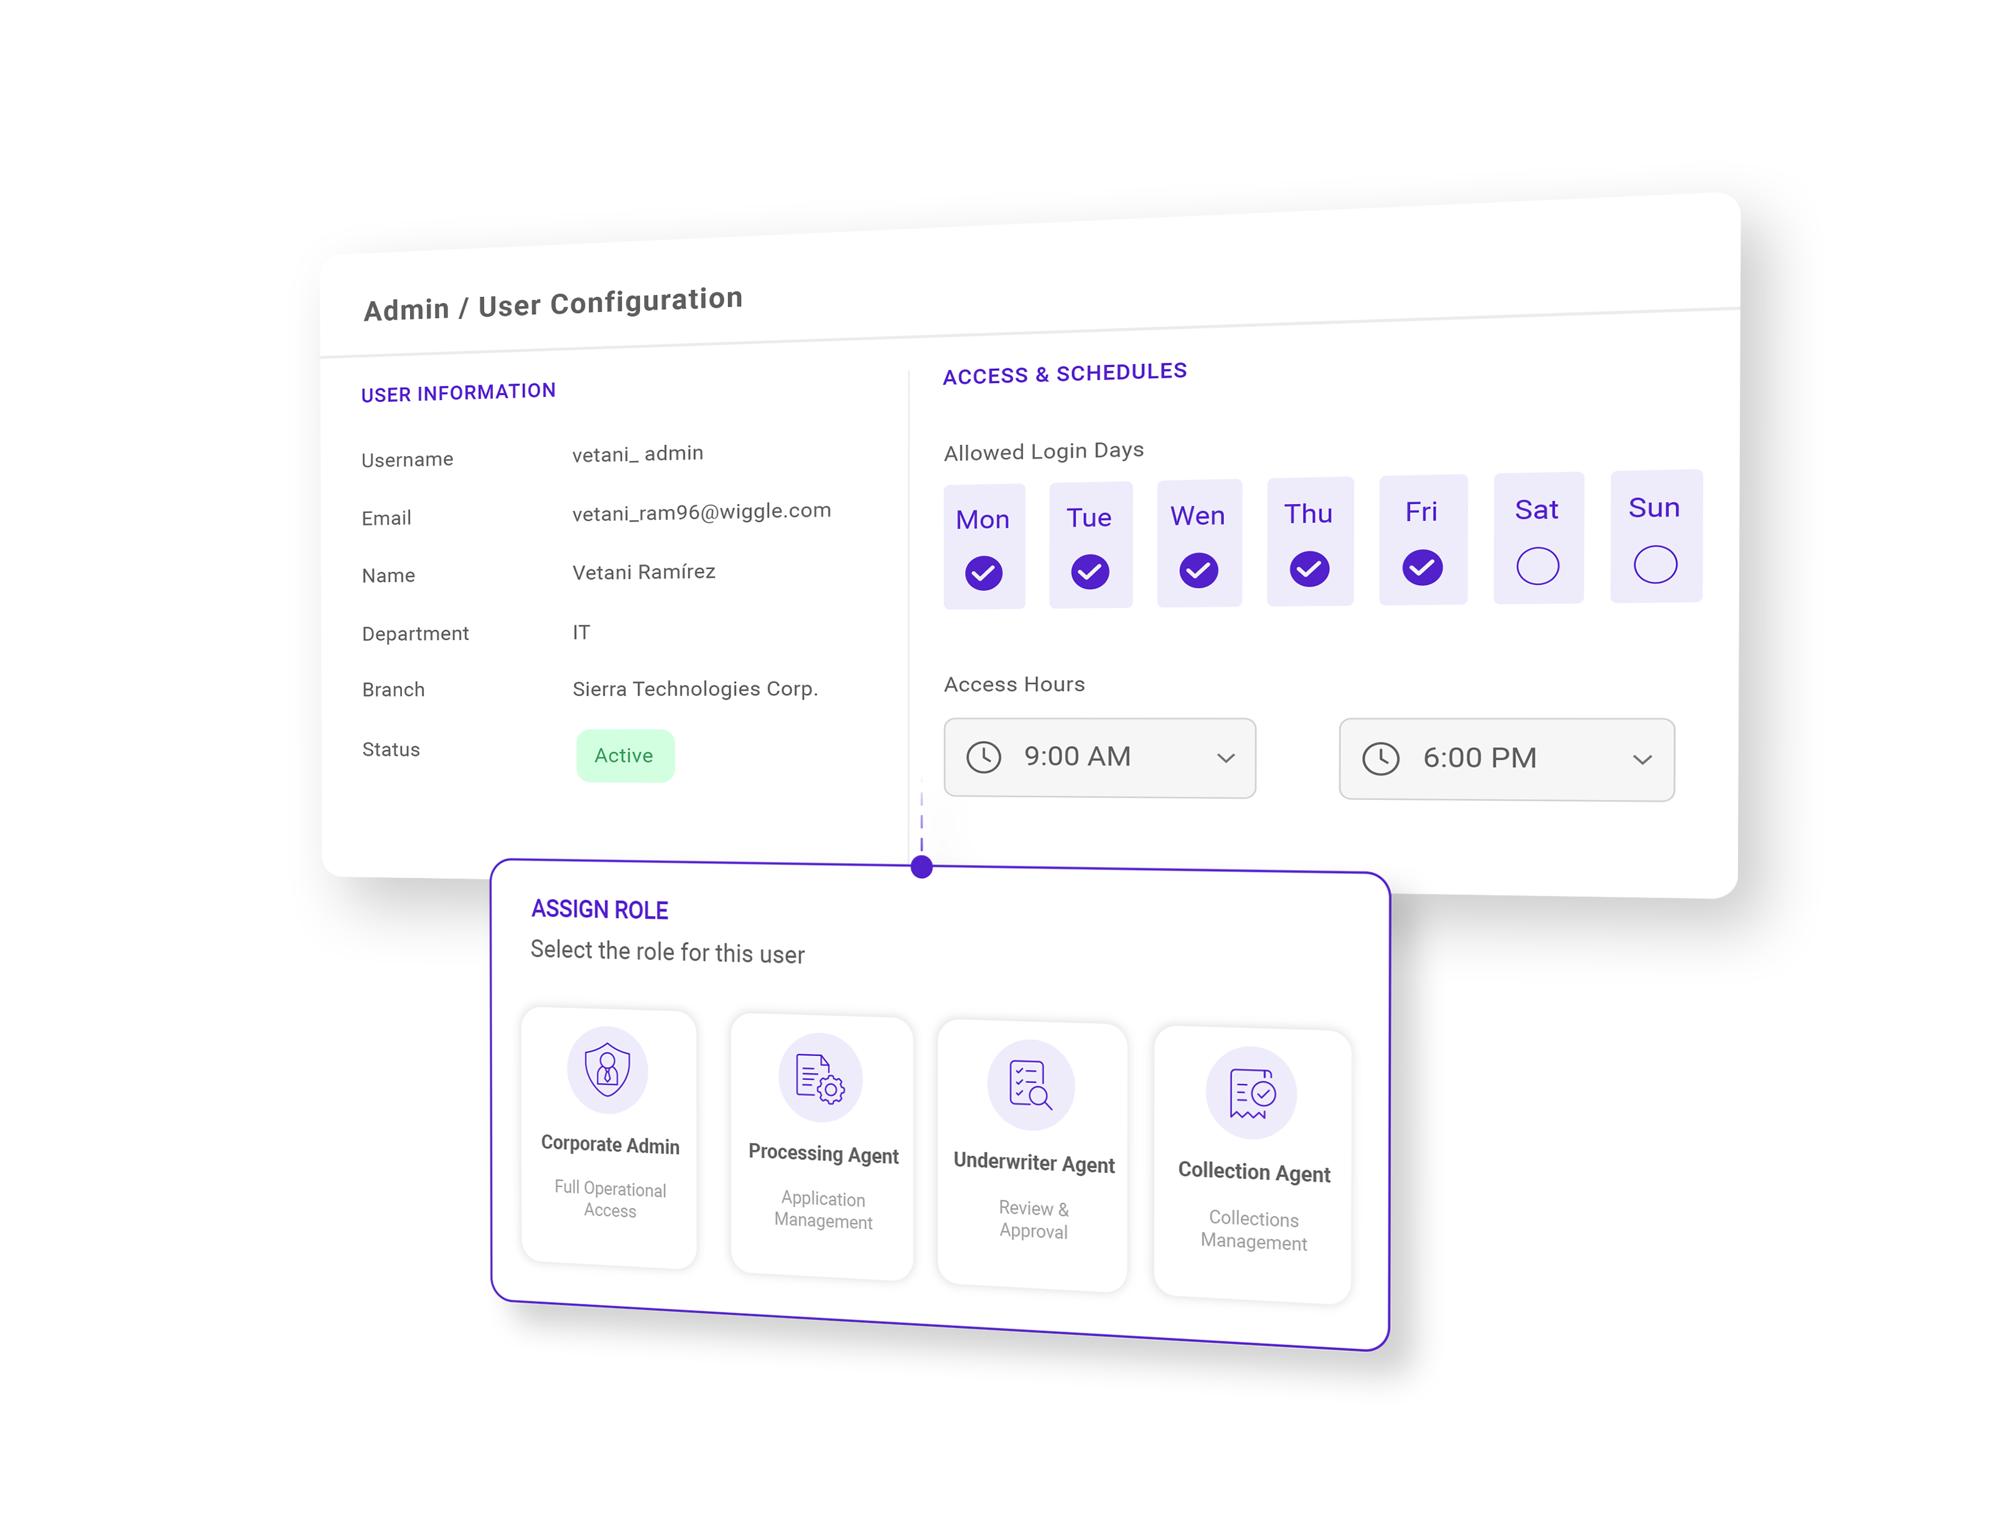Select the Corporate Admin role title

pyautogui.click(x=610, y=1145)
